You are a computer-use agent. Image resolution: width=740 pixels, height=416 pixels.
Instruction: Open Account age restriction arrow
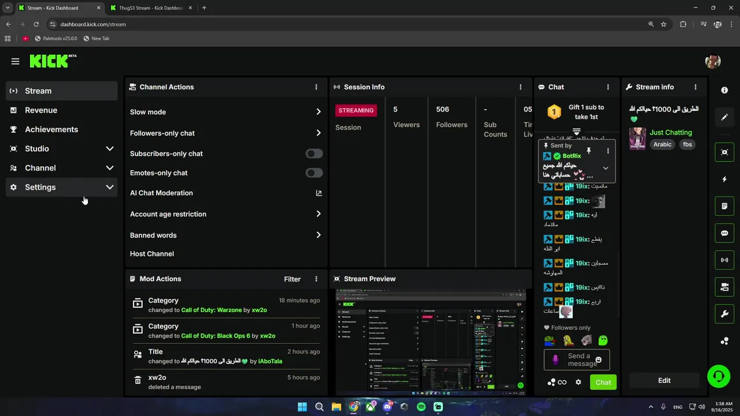(319, 214)
